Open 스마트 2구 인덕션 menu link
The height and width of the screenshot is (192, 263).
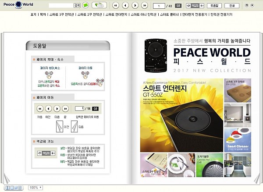89,14
